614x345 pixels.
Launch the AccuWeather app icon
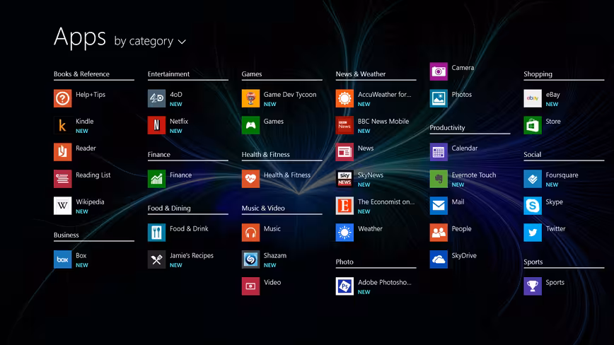(x=344, y=98)
